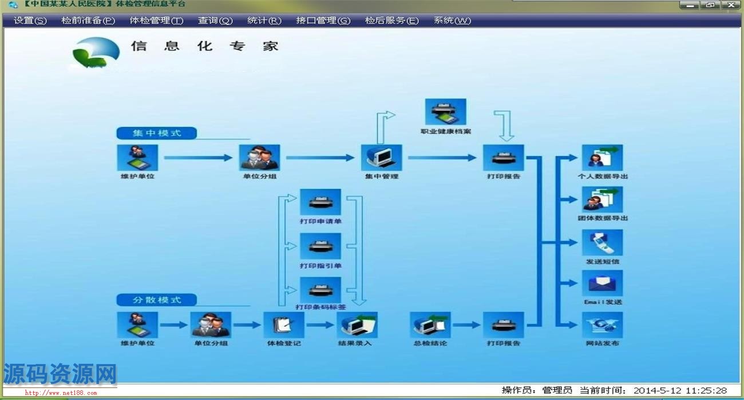Click the 集中管理 computer icon
Image resolution: width=744 pixels, height=400 pixels.
[x=382, y=158]
